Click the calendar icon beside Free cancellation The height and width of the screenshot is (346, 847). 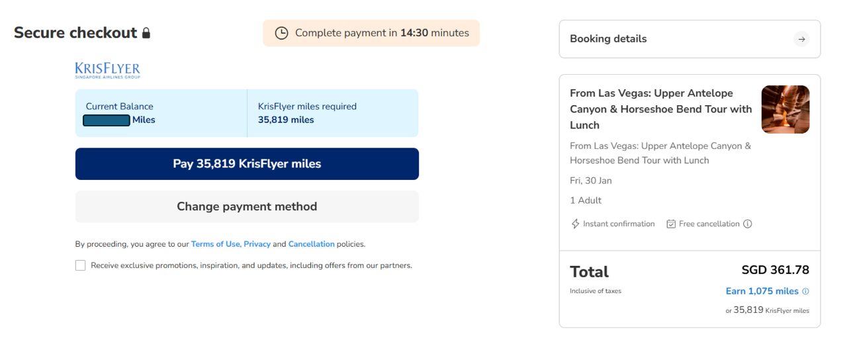coord(671,224)
